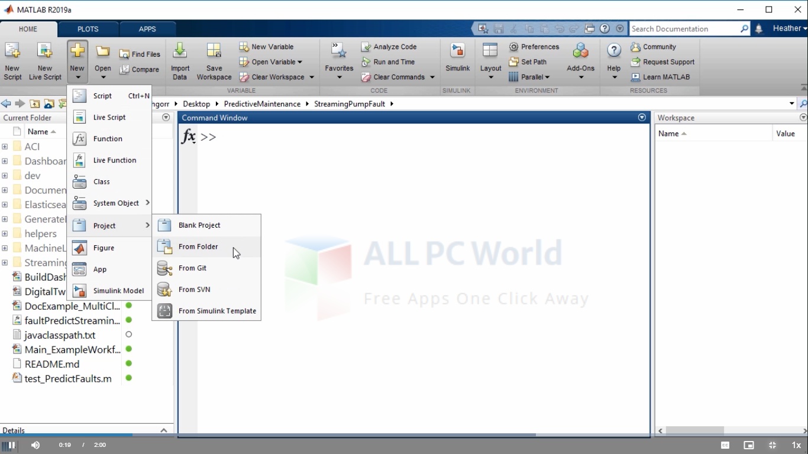Switch to the PLOTS tab

pos(88,29)
